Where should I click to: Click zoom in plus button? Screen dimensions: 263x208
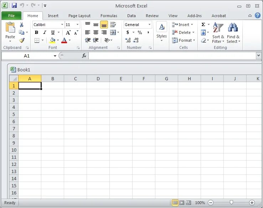[252, 203]
